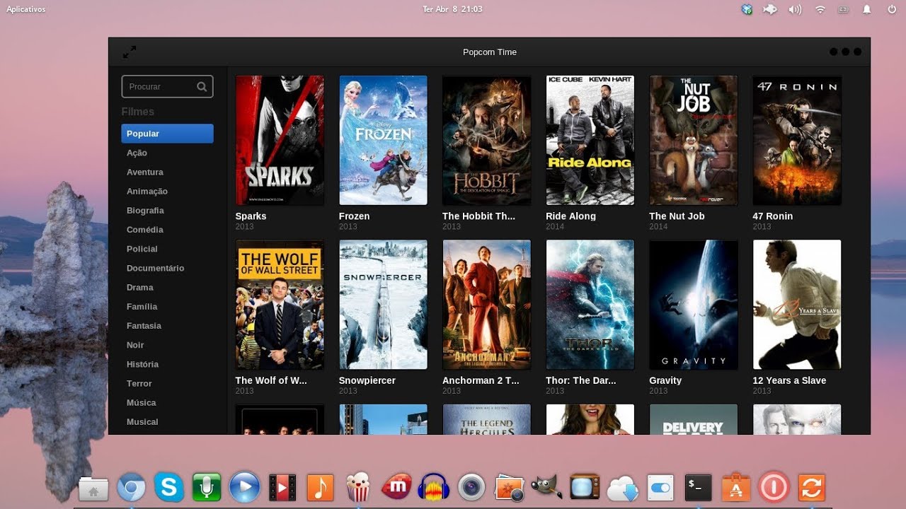Launch GIMP from the dock

pyautogui.click(x=547, y=487)
